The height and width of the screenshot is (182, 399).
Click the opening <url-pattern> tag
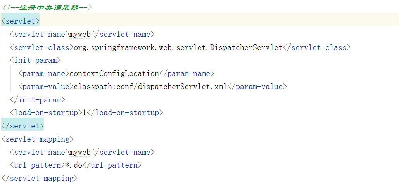click(37, 165)
